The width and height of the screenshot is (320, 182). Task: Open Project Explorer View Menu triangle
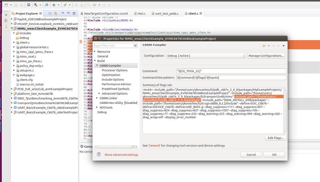pos(63,13)
